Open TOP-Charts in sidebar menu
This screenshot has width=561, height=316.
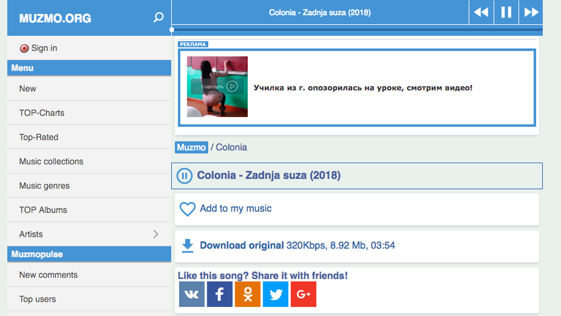point(89,113)
